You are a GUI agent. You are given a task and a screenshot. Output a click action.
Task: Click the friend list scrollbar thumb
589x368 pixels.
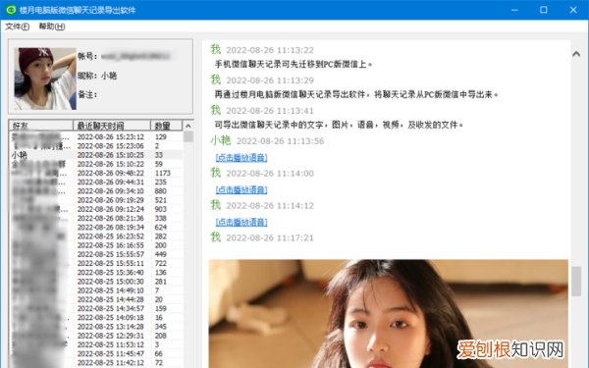click(x=188, y=136)
